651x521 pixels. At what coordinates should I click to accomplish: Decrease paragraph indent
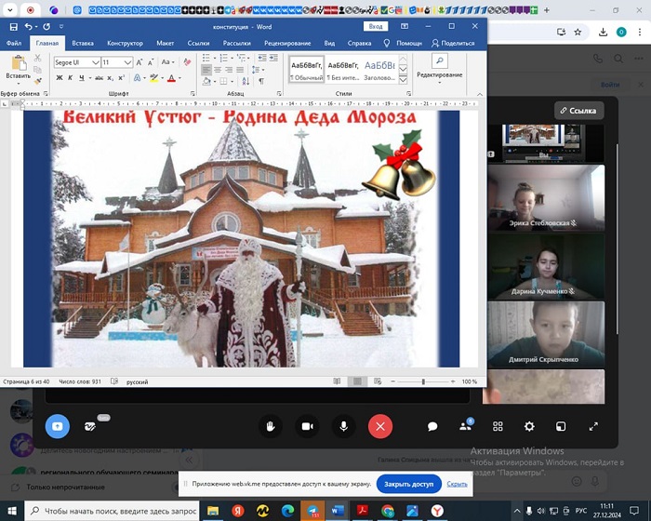[x=262, y=59]
